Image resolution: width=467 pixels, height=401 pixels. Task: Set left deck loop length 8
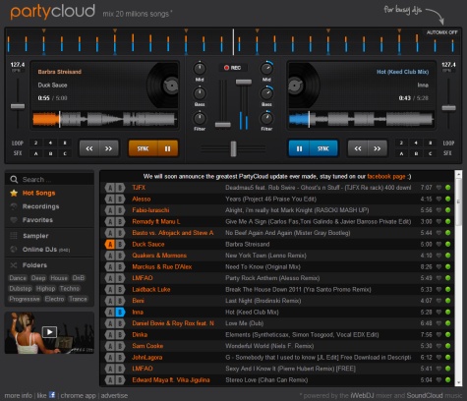point(65,143)
